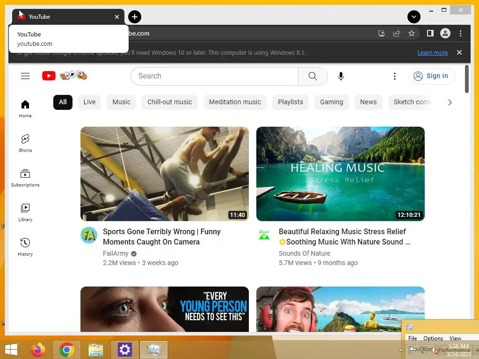Screen dimensions: 479x359
Task: Show more filter chips with right arrow
Action: (x=450, y=102)
